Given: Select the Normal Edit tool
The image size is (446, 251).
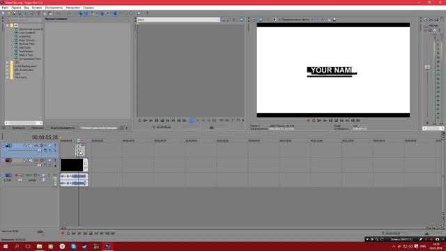Looking at the screenshot, I should pyautogui.click(x=115, y=13).
